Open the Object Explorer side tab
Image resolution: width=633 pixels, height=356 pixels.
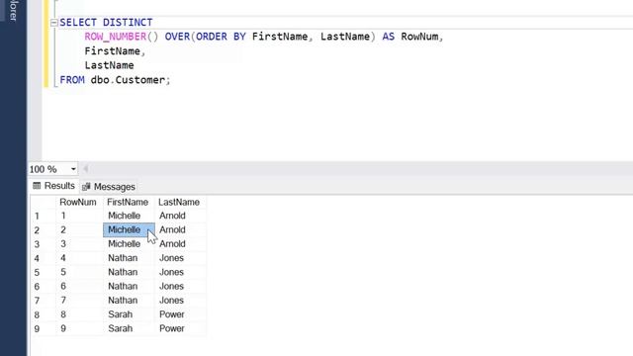point(13,11)
